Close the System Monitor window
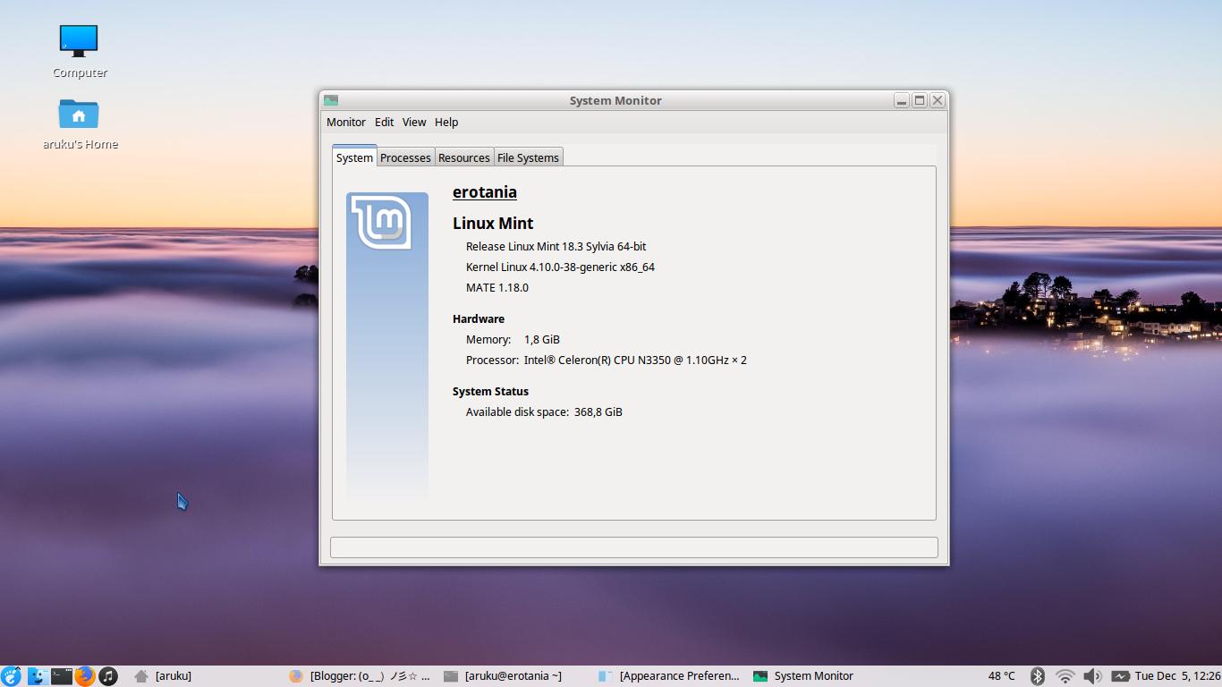 [938, 100]
